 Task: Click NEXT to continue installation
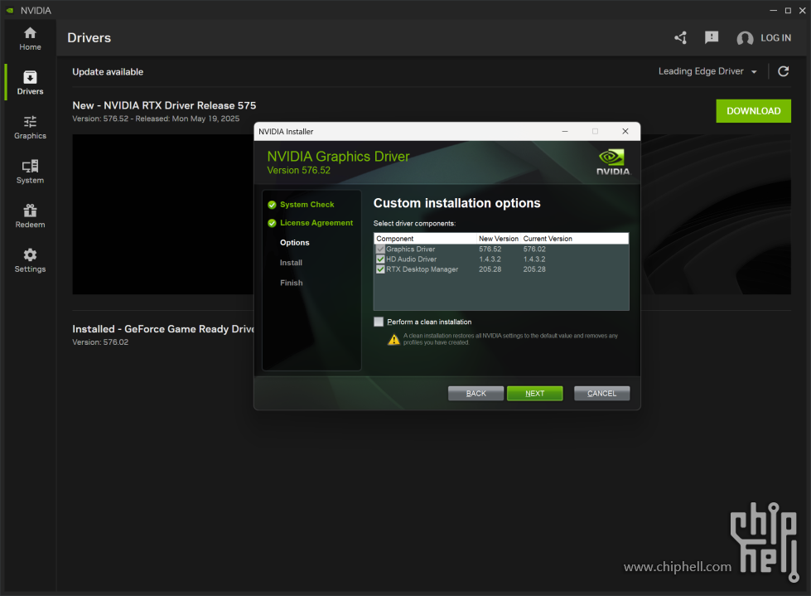click(535, 394)
